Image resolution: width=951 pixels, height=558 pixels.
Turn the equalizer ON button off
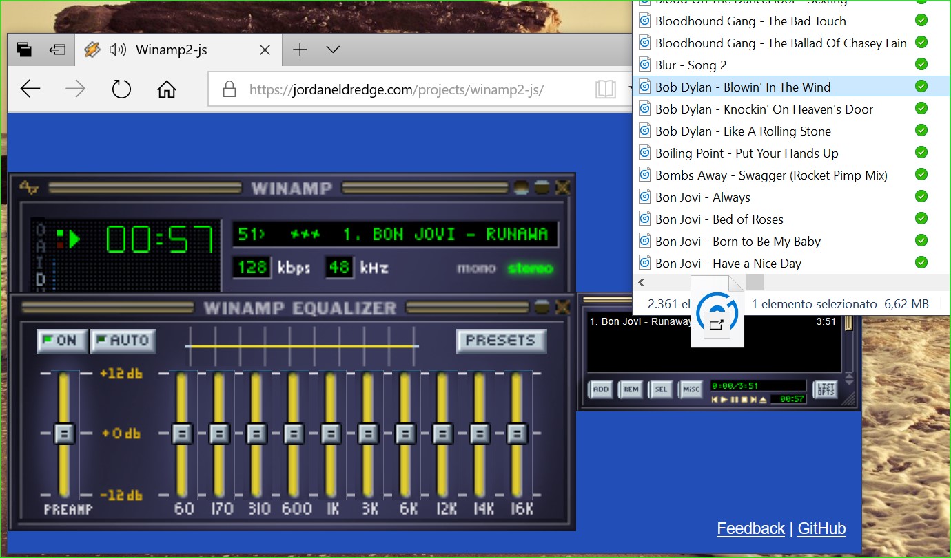[62, 340]
